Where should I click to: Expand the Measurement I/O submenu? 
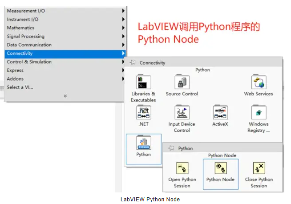(x=123, y=11)
